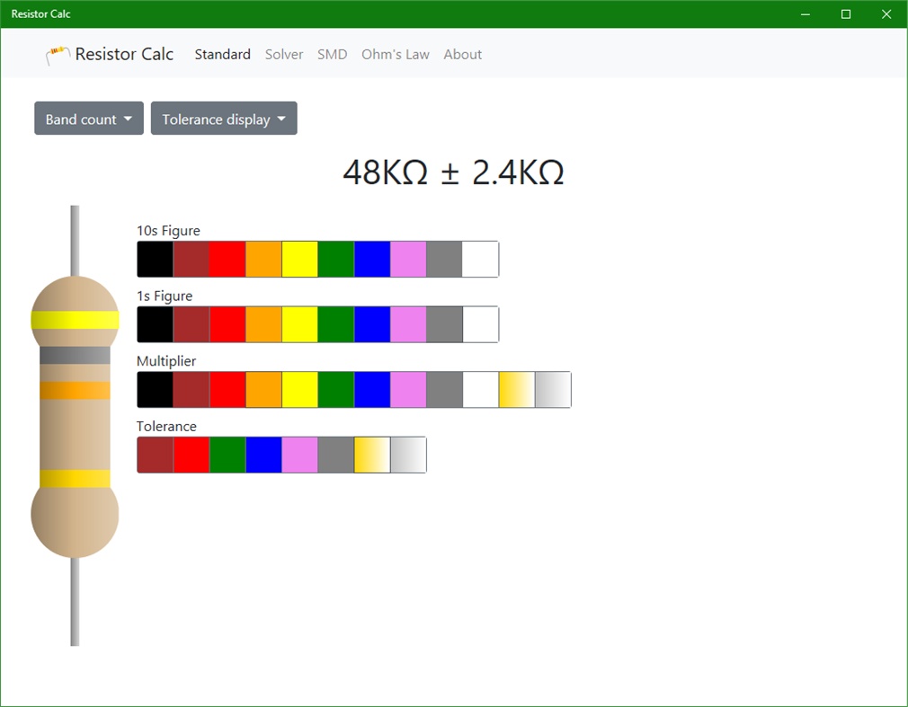The height and width of the screenshot is (707, 908).
Task: Set tolerance to red band color
Action: pos(191,455)
